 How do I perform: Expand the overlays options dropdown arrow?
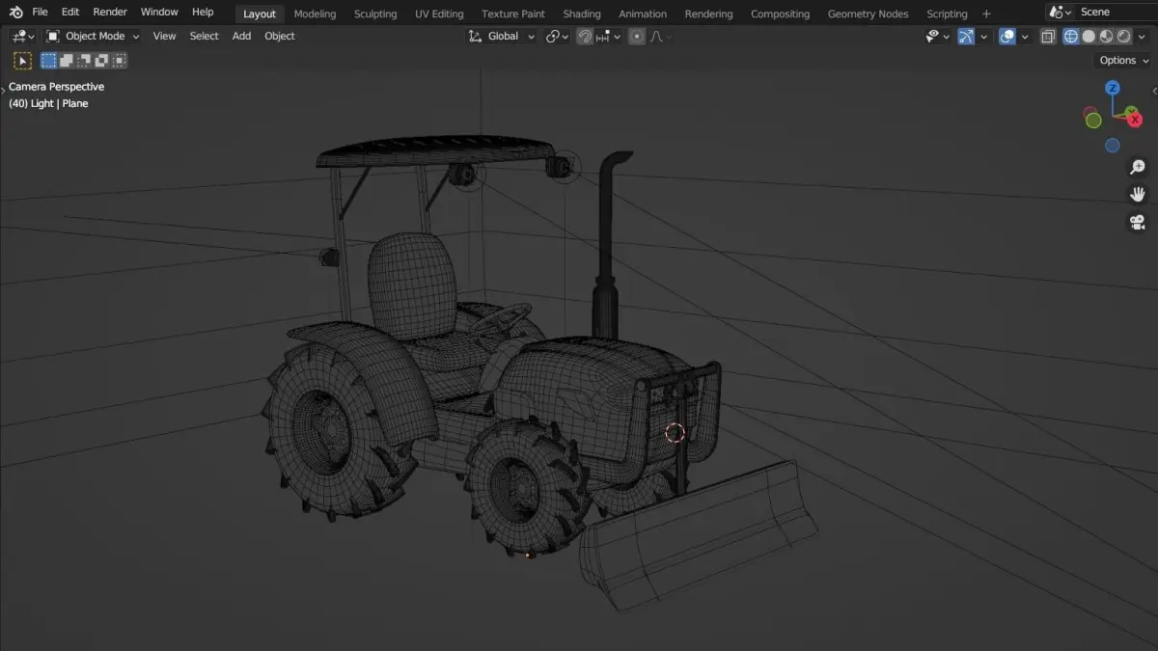(1024, 36)
